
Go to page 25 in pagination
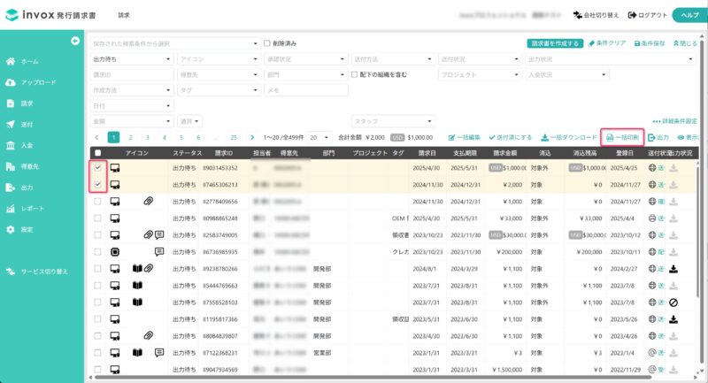(x=234, y=138)
